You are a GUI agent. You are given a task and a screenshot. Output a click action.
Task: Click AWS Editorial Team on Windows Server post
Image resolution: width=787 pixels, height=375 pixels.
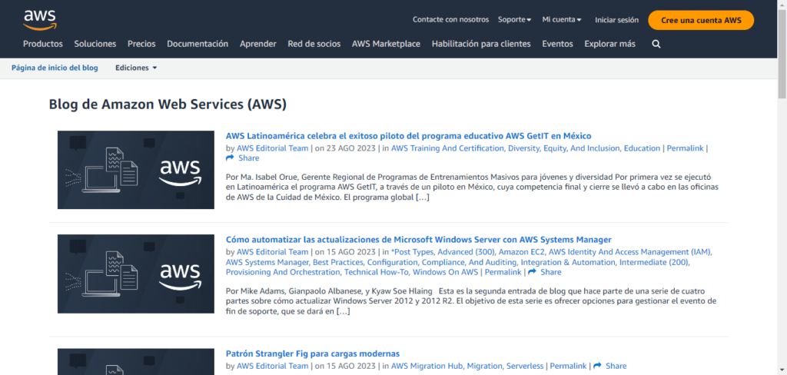pyautogui.click(x=273, y=252)
